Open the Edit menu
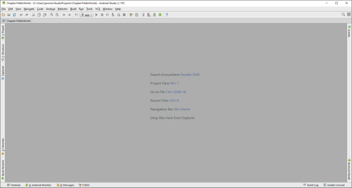This screenshot has height=188, width=352. point(11,9)
